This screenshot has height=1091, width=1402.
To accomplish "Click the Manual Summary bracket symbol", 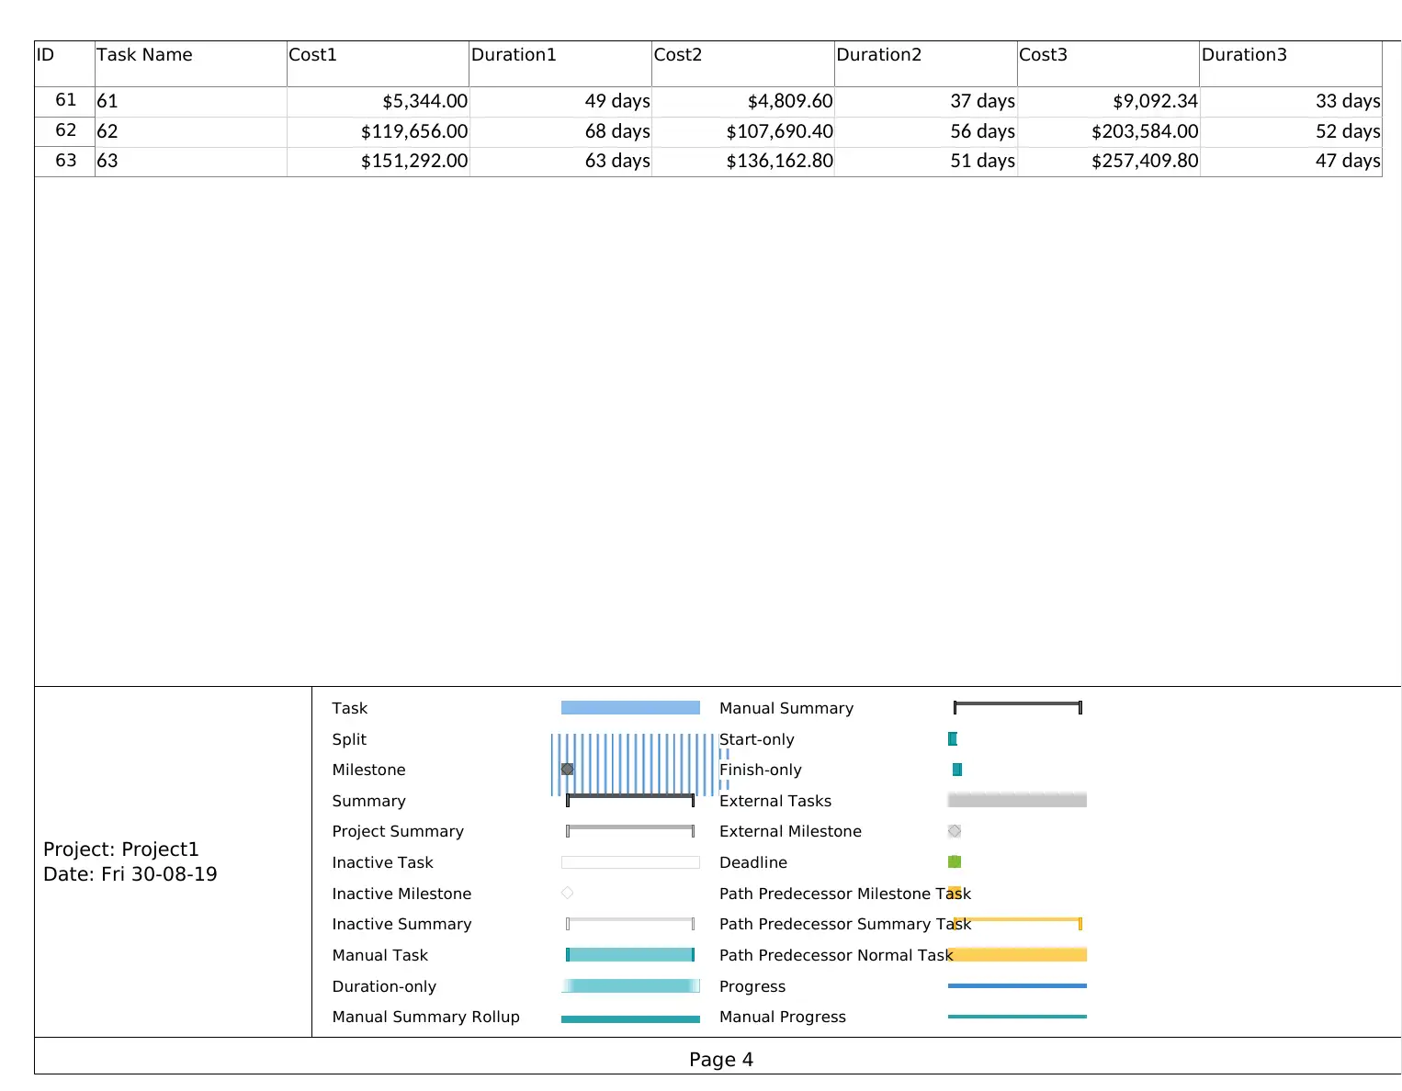I will tap(1018, 707).
